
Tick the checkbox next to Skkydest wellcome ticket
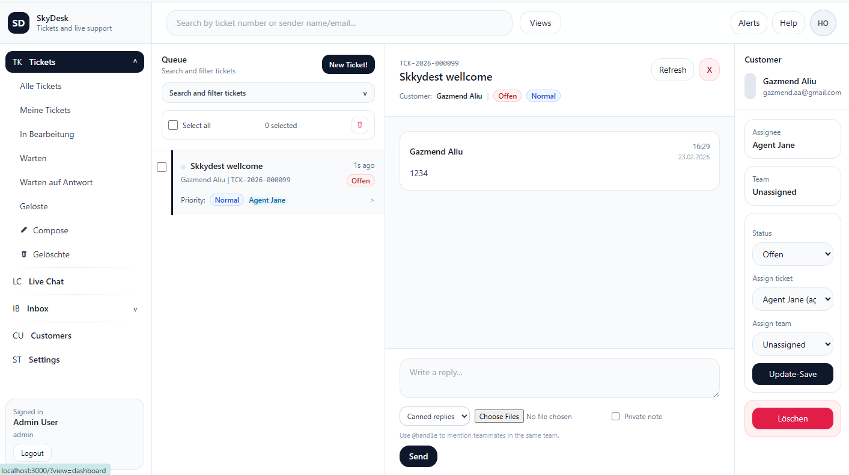tap(162, 167)
